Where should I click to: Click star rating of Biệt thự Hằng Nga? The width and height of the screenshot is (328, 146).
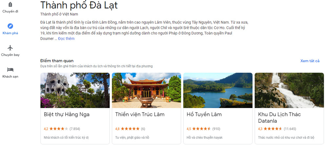pyautogui.click(x=59, y=129)
